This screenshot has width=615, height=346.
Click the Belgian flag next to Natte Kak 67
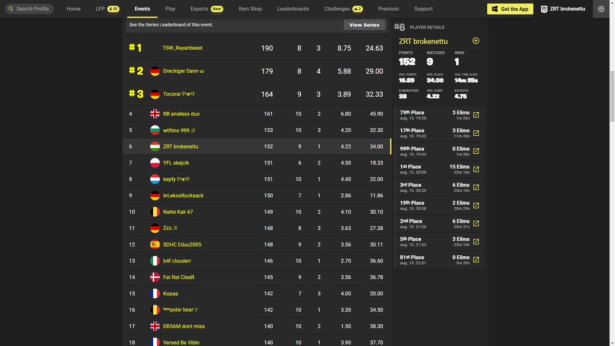pyautogui.click(x=155, y=212)
